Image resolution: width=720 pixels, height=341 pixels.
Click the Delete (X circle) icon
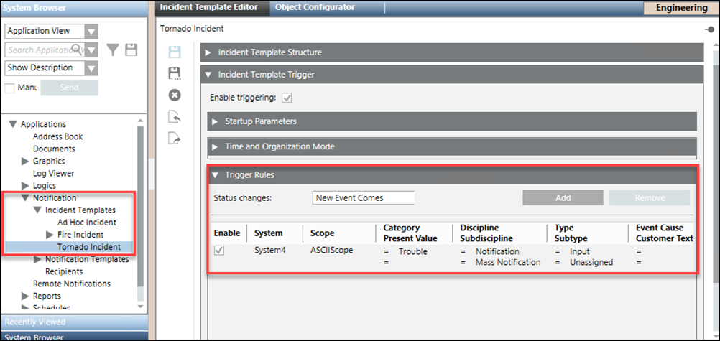click(174, 95)
